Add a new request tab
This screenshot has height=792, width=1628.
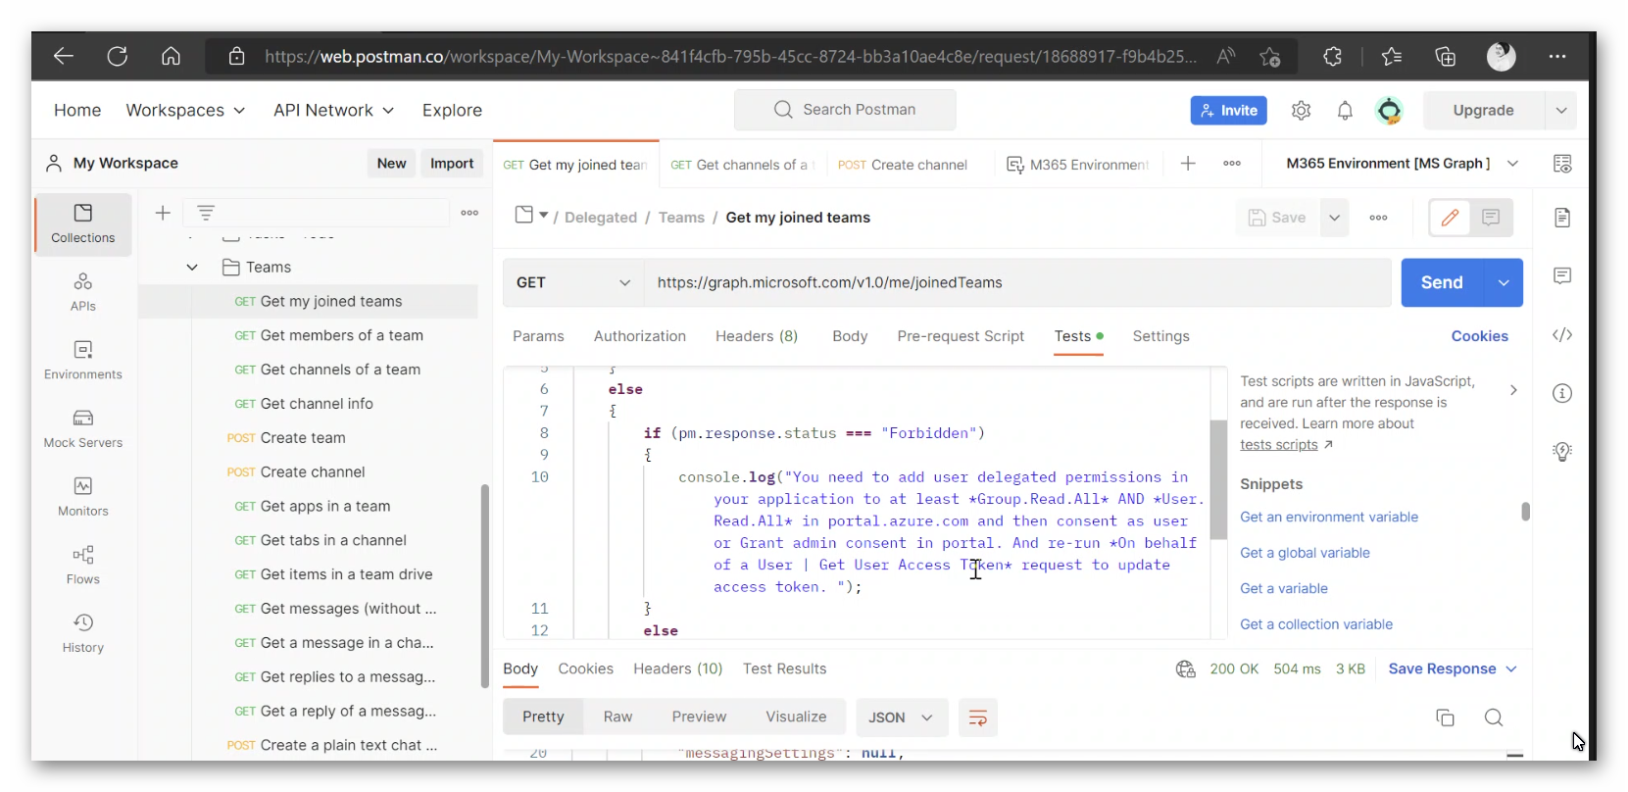click(x=1188, y=164)
